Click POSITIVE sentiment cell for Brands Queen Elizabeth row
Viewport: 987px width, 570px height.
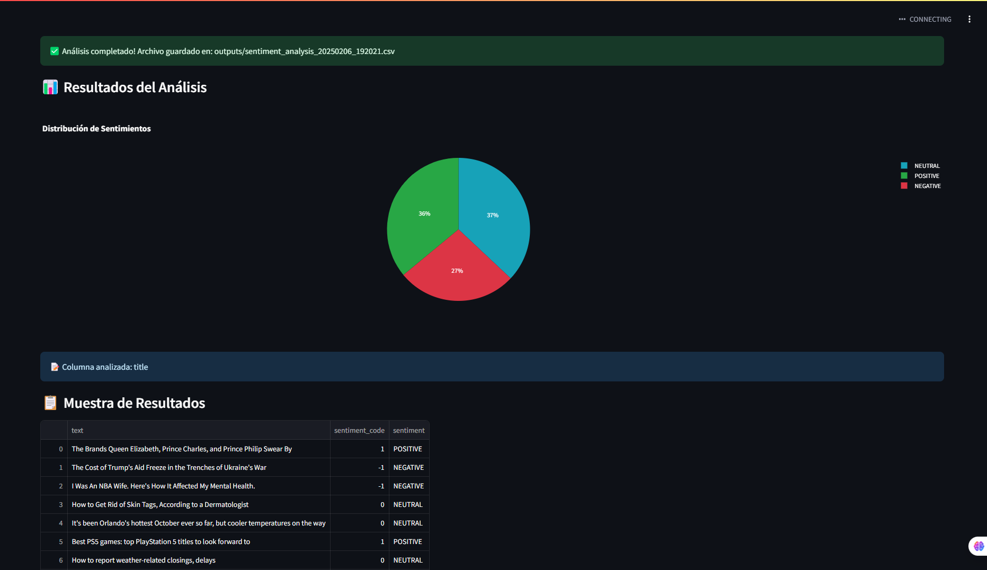pyautogui.click(x=409, y=449)
